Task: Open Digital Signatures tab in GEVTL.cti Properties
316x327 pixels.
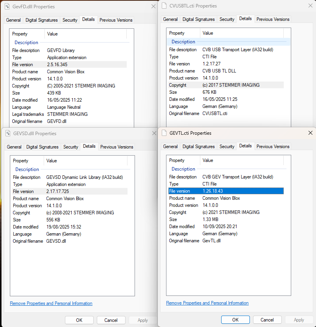Action: [198, 147]
